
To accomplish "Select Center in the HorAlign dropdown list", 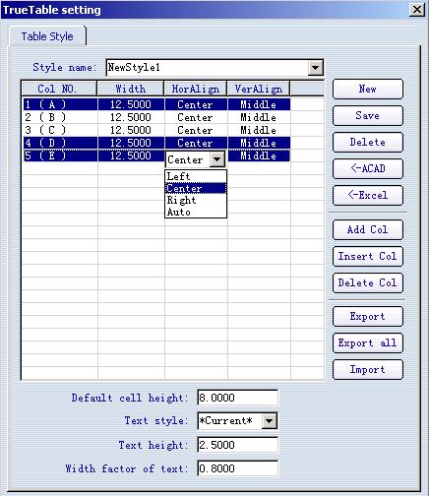I will (x=196, y=188).
